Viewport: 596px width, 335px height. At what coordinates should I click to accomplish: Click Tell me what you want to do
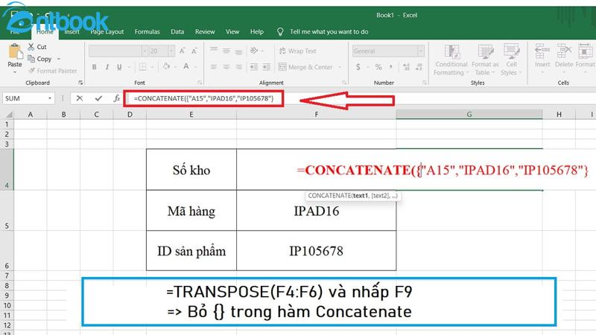329,32
